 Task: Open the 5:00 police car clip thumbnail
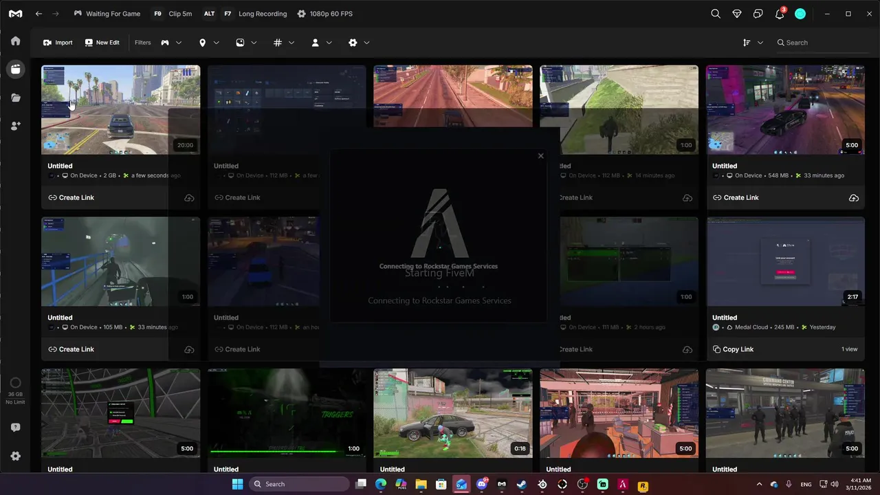785,110
